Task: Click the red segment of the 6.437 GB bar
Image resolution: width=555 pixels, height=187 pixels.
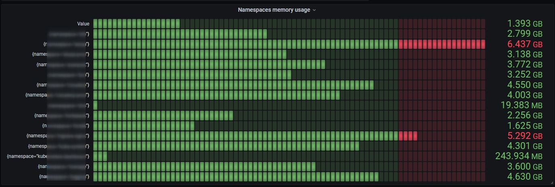Action: coord(441,44)
